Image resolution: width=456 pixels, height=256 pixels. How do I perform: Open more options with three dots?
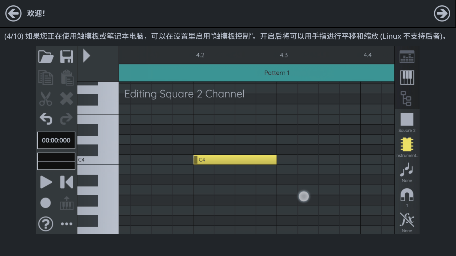click(x=67, y=224)
